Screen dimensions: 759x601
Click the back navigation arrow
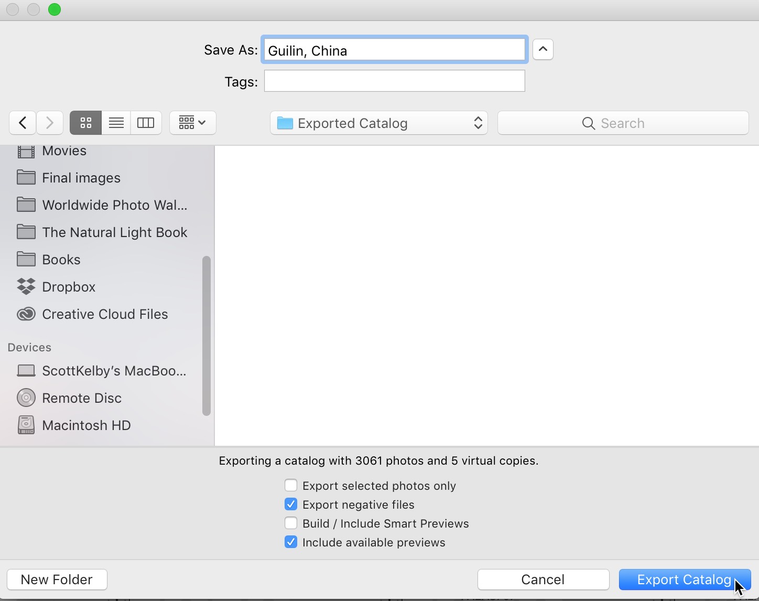click(x=22, y=123)
